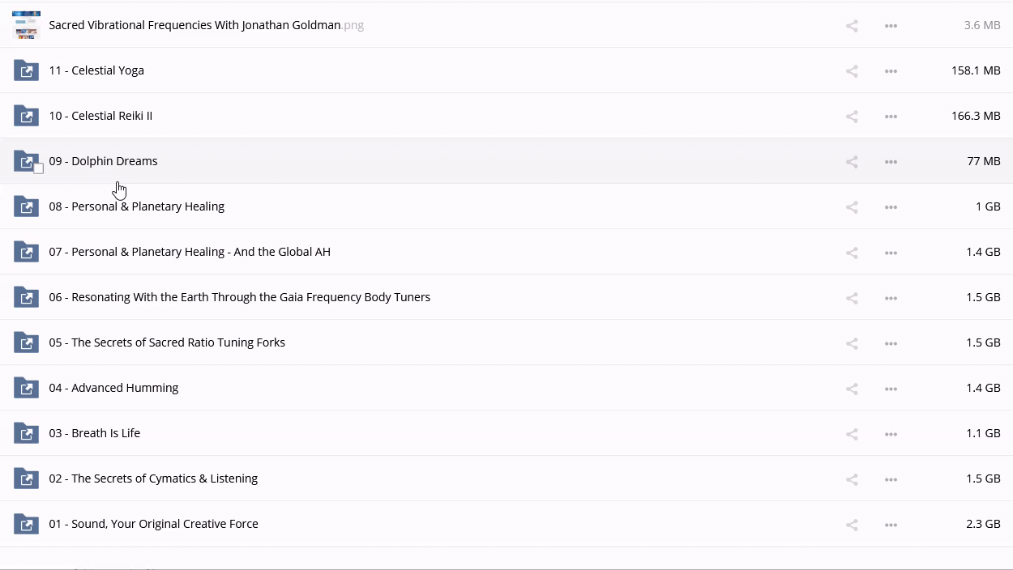Share the 04 - Advanced Humming folder

pos(852,389)
